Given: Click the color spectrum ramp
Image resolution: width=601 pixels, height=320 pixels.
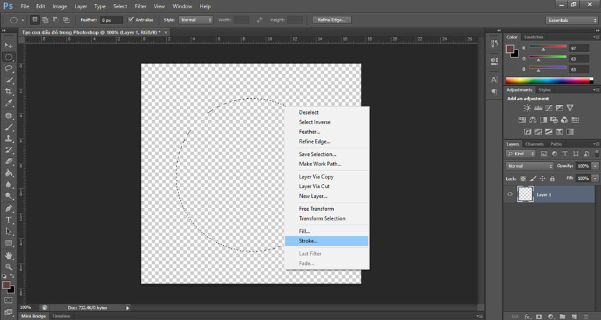Looking at the screenshot, I should (x=549, y=80).
